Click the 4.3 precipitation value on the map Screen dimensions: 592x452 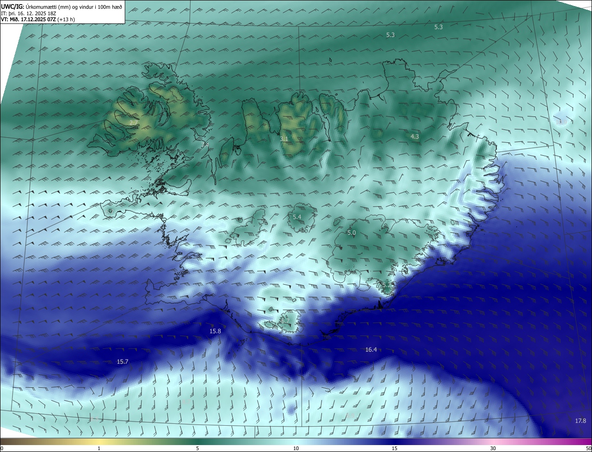pyautogui.click(x=415, y=136)
